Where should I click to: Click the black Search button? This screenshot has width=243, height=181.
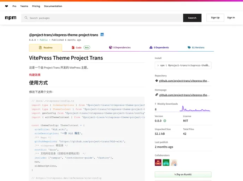[x=192, y=18]
